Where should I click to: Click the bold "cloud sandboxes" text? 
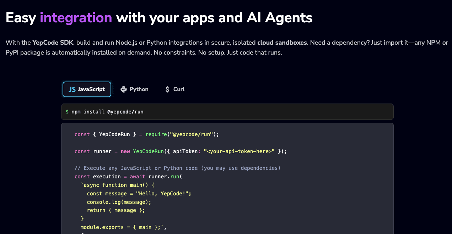point(282,43)
